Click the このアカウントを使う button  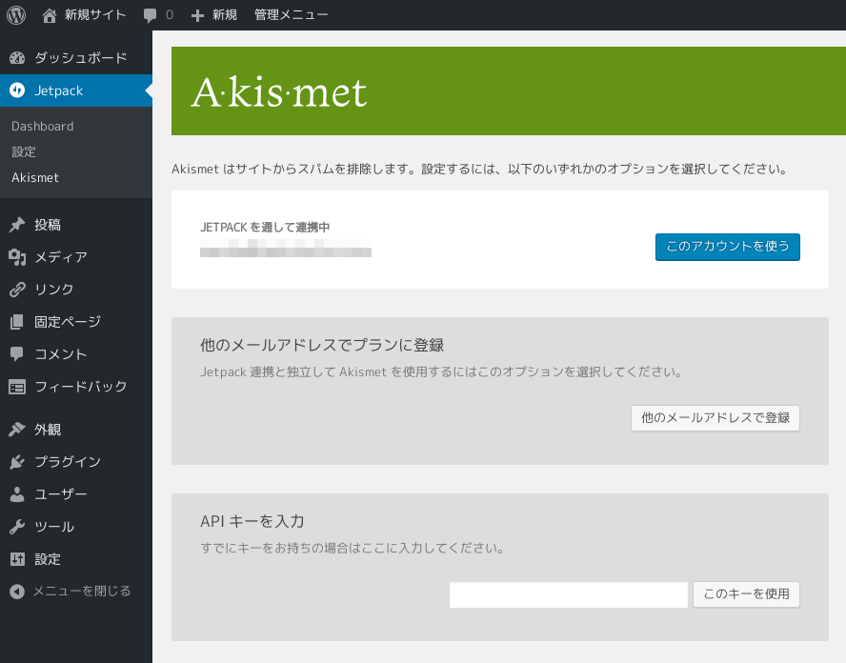pos(727,247)
